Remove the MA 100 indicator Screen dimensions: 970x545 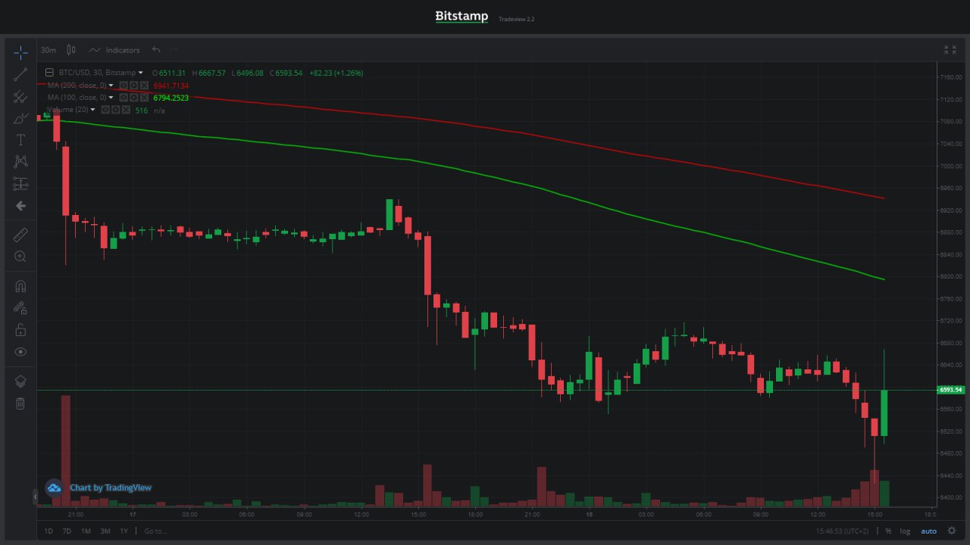point(143,98)
